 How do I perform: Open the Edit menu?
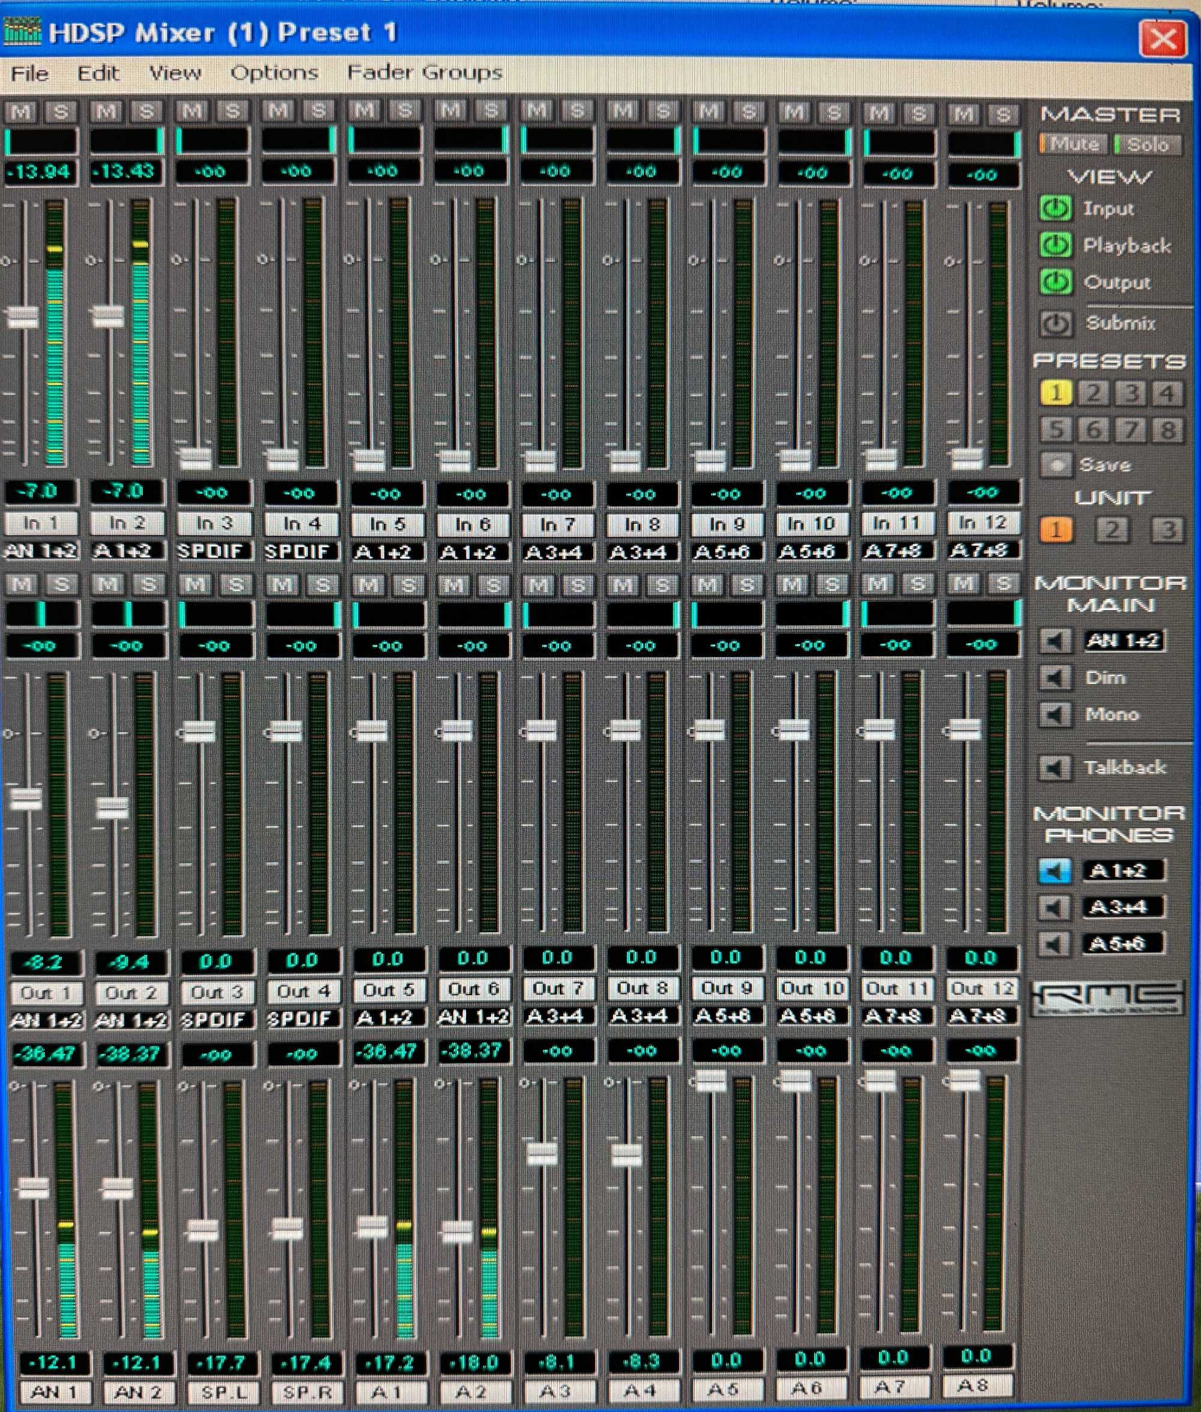tap(98, 73)
